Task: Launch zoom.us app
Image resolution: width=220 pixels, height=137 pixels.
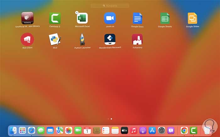Action: (x=110, y=18)
